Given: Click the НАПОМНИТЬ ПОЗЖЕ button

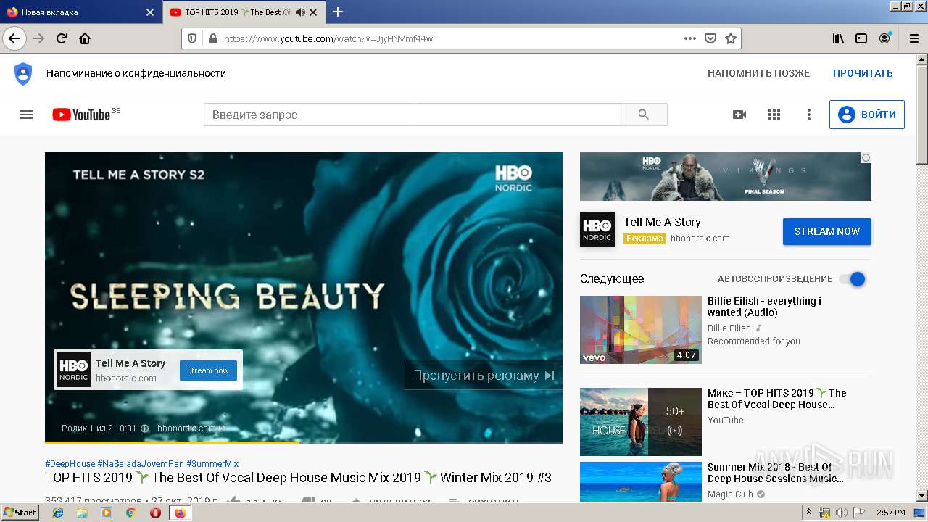Looking at the screenshot, I should (758, 73).
